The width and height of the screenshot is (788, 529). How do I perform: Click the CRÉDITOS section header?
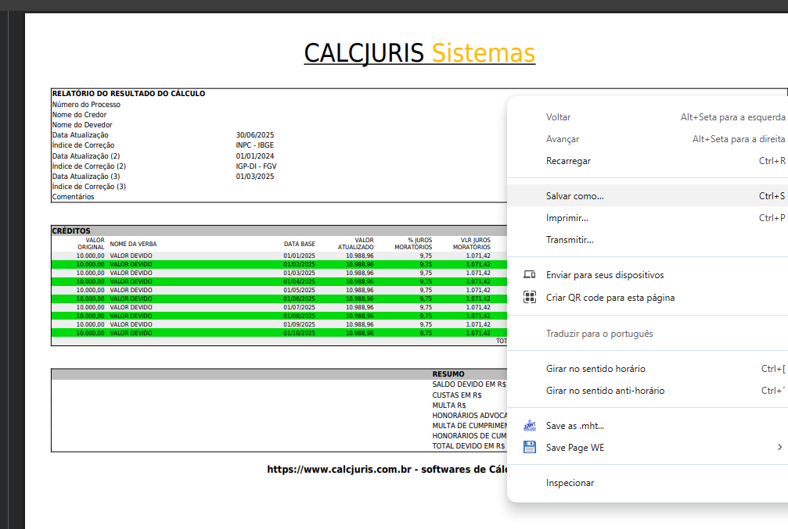pos(71,231)
